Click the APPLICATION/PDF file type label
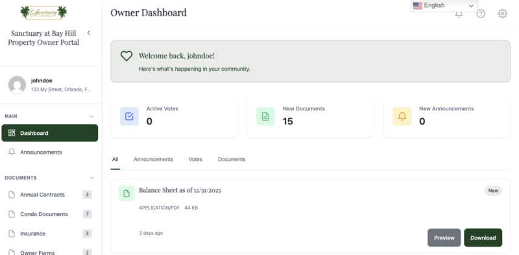The width and height of the screenshot is (519, 255). click(159, 208)
